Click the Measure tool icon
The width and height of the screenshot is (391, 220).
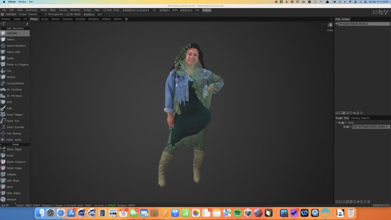3,200
